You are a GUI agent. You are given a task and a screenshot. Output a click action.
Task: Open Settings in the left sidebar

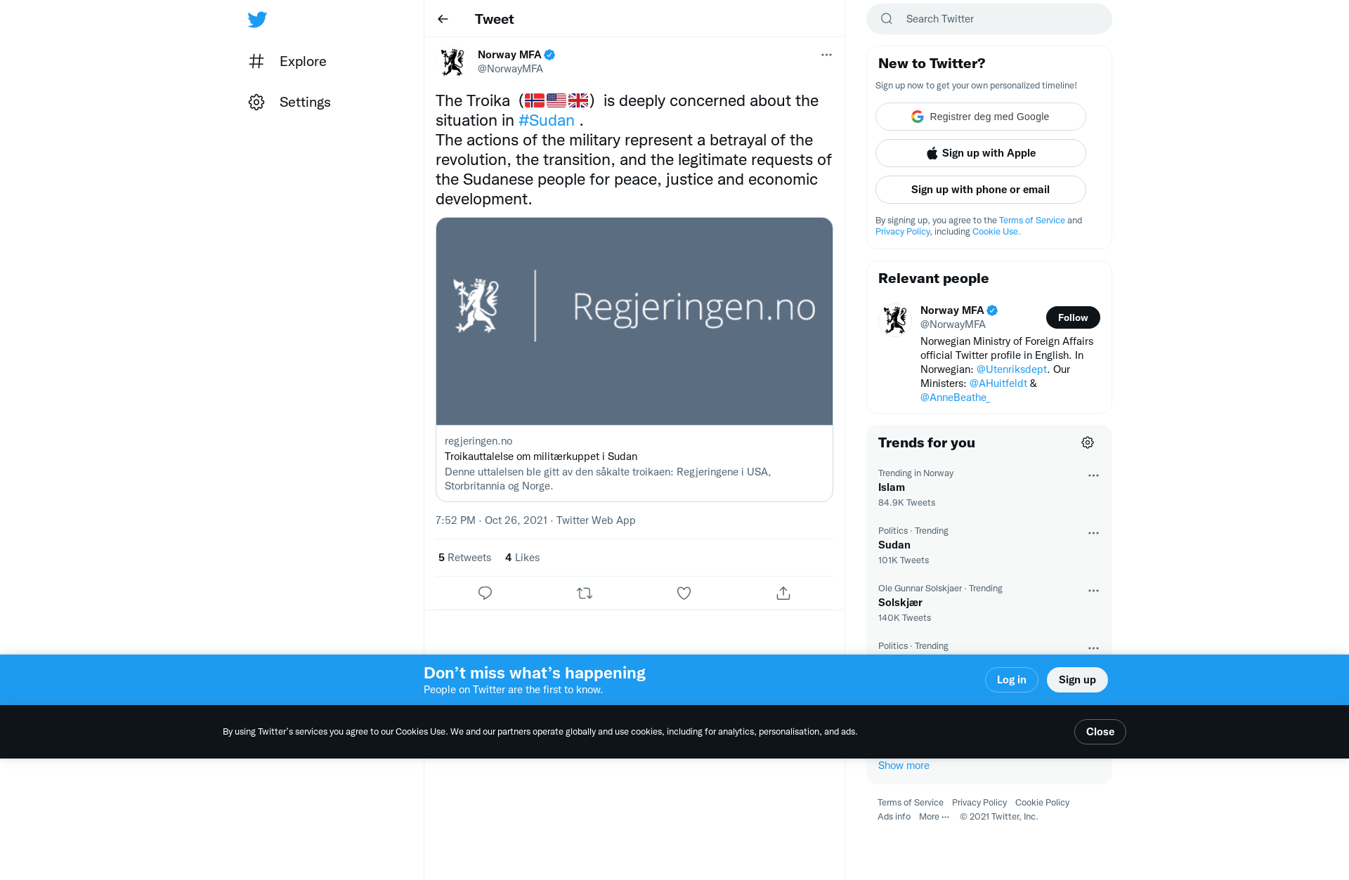pos(289,103)
